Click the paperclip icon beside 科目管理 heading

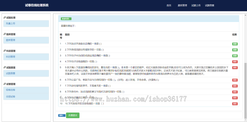tap(5, 51)
